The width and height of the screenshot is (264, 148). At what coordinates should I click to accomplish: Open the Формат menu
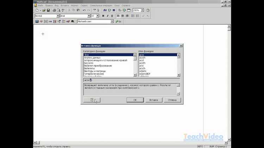click(x=75, y=6)
